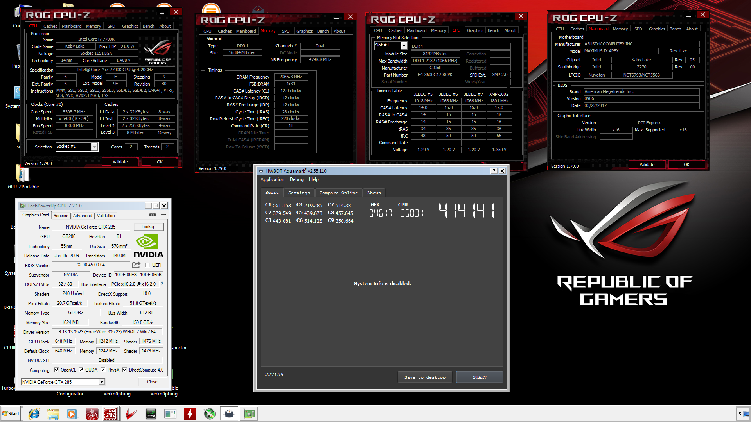Click the red lightning bolt taskbar icon
The image size is (751, 422).
pyautogui.click(x=190, y=414)
